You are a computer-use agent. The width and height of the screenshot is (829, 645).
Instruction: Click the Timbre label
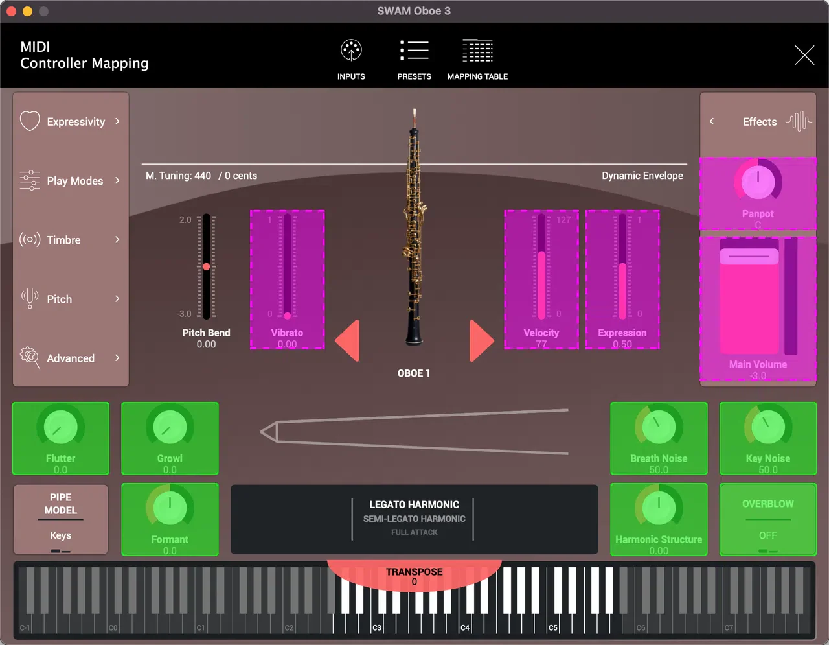pos(63,240)
